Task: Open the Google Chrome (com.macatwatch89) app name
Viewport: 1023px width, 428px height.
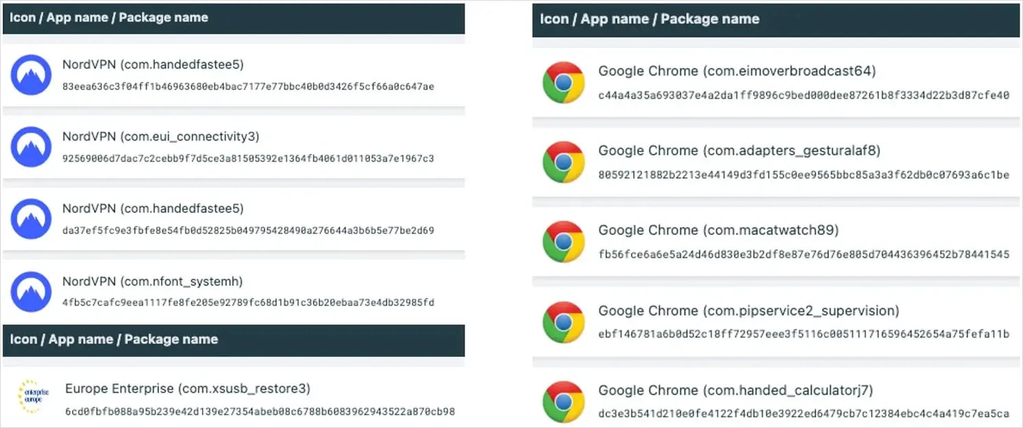Action: point(718,230)
